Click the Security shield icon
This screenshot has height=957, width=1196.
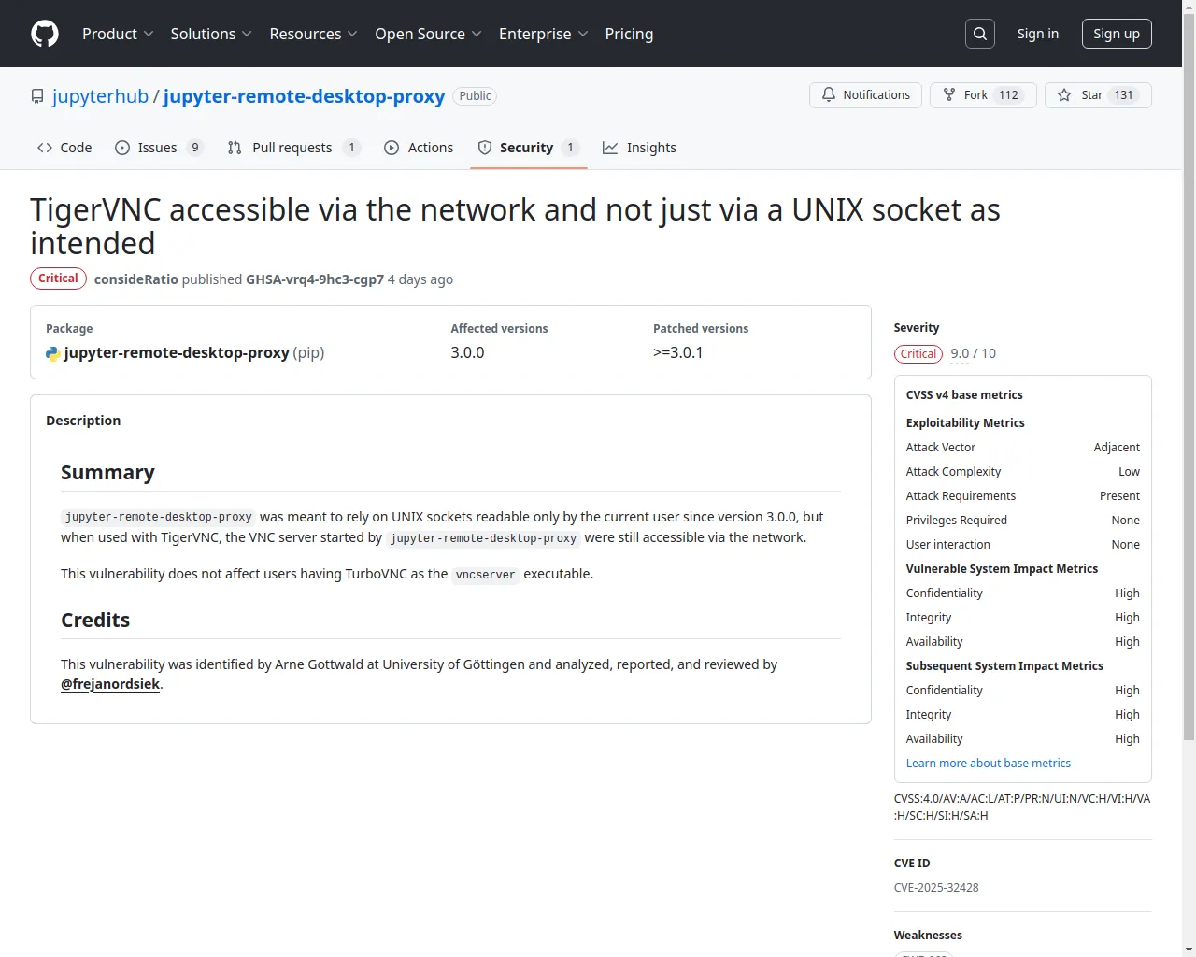485,148
